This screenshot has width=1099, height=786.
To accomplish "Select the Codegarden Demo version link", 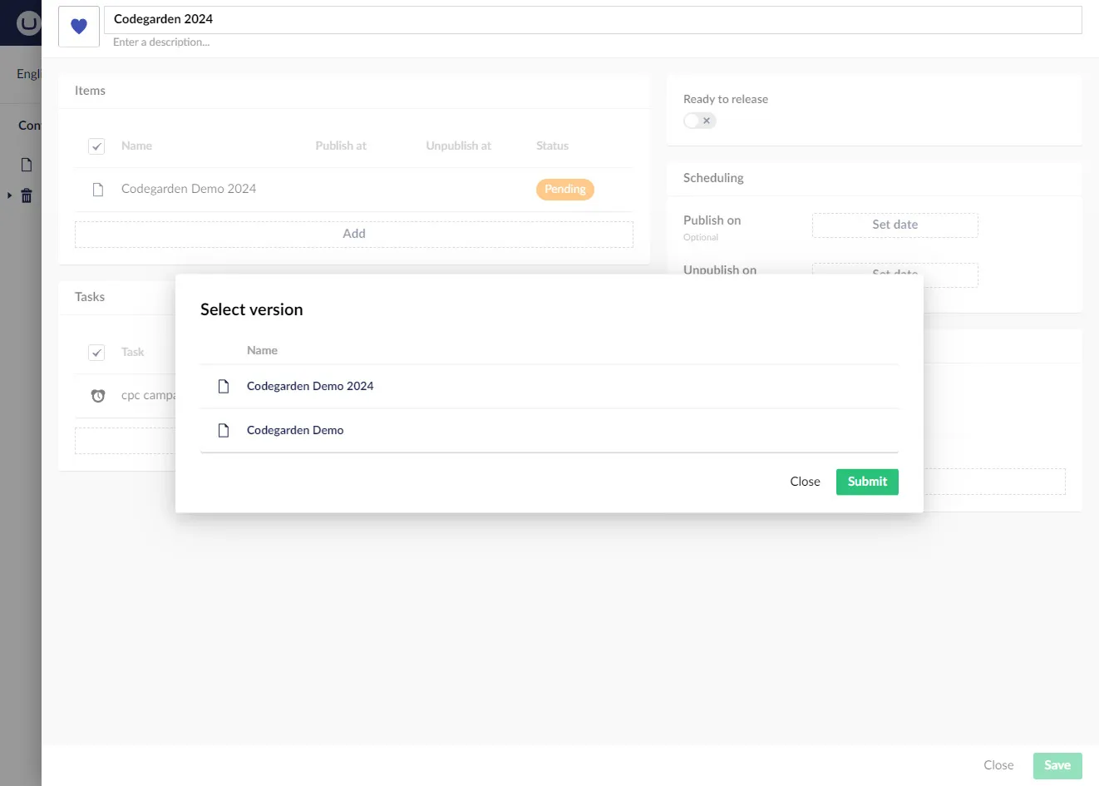I will pyautogui.click(x=294, y=429).
